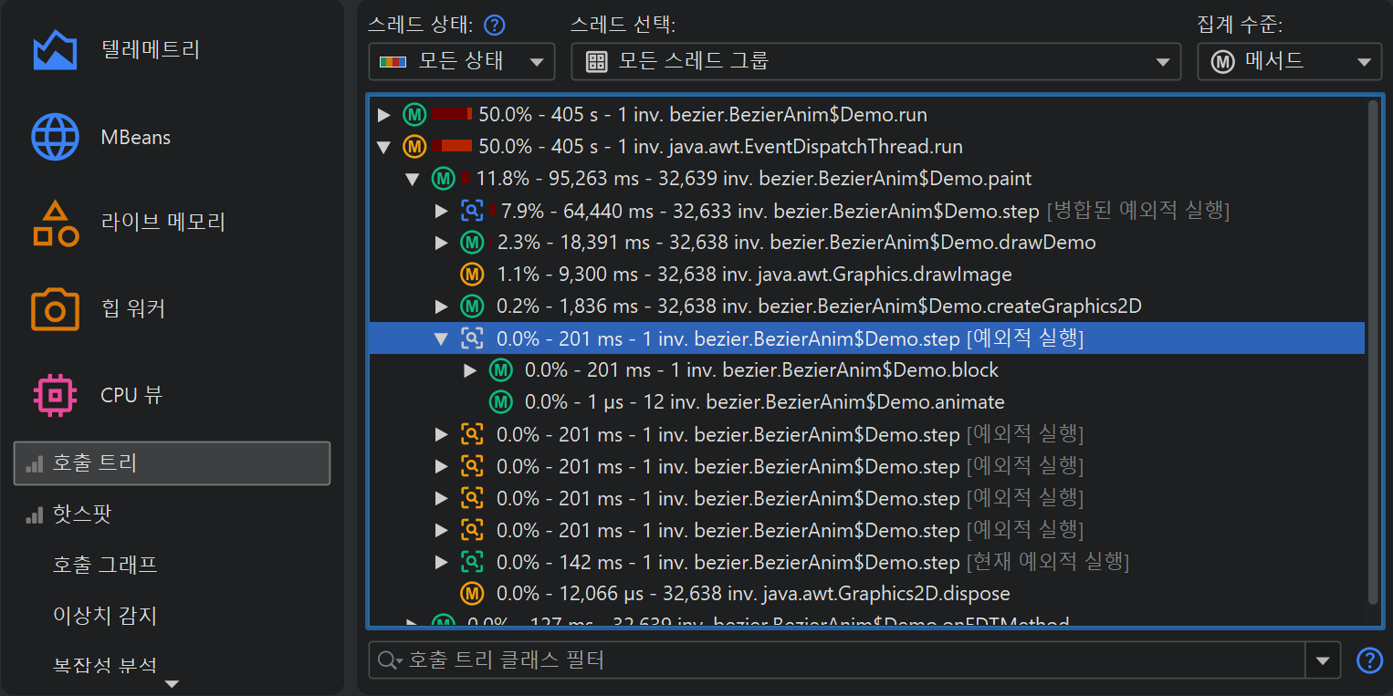Open the CPU 뷰 chip icon
Image resolution: width=1393 pixels, height=696 pixels.
click(x=55, y=395)
